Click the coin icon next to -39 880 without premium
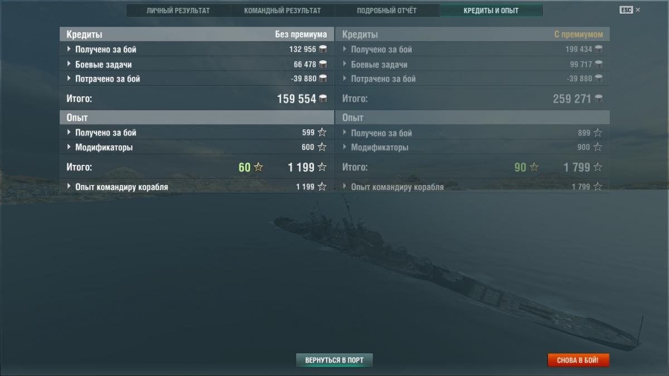Screen dimensions: 669x376 [323, 79]
